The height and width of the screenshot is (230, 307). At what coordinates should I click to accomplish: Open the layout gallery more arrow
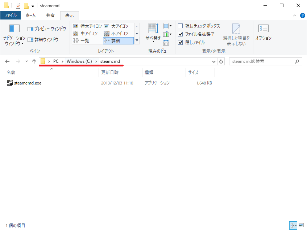pos(137,40)
